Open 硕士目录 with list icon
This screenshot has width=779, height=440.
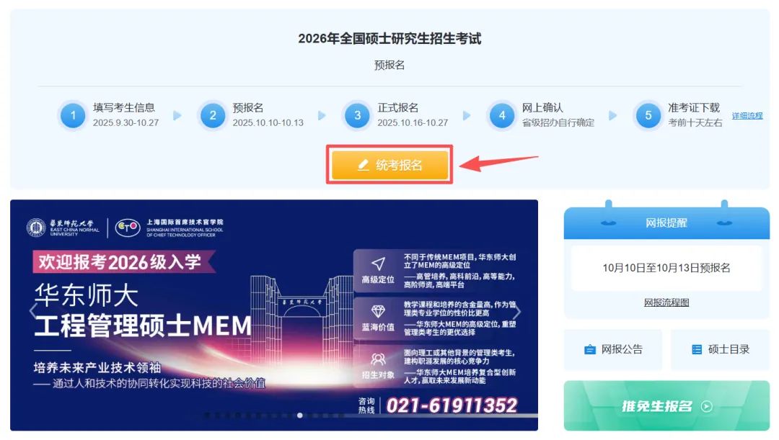pos(720,349)
